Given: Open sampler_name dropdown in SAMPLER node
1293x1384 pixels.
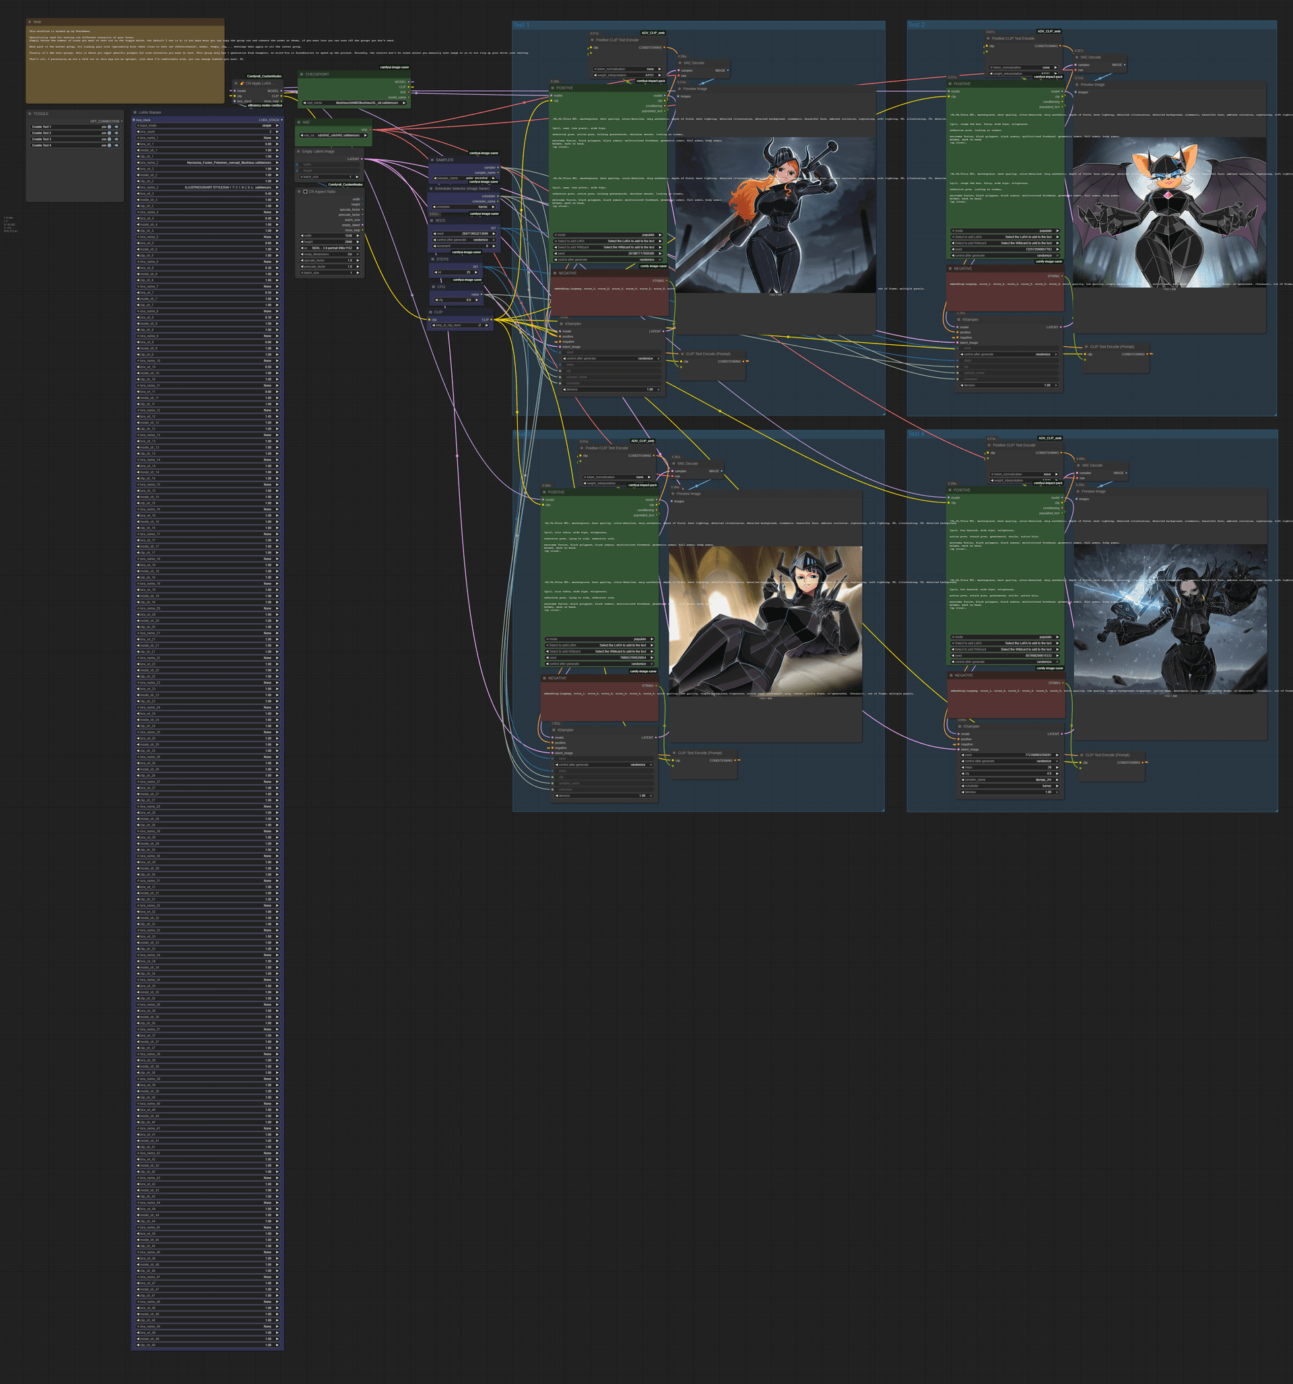Looking at the screenshot, I should (x=465, y=178).
